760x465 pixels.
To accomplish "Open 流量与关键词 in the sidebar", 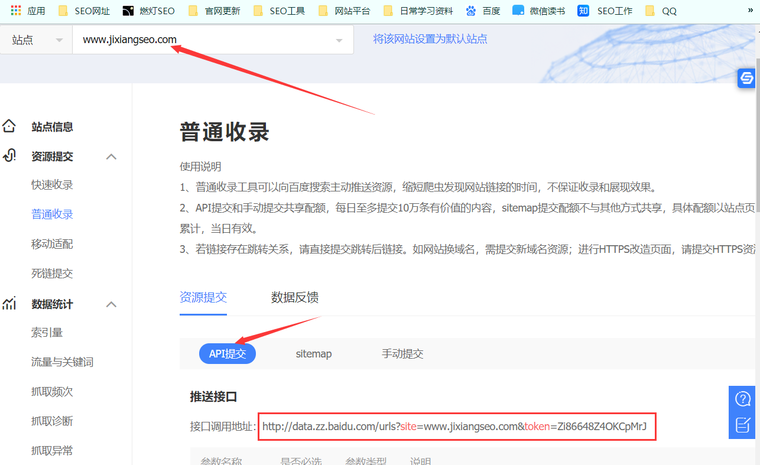I will click(x=62, y=362).
